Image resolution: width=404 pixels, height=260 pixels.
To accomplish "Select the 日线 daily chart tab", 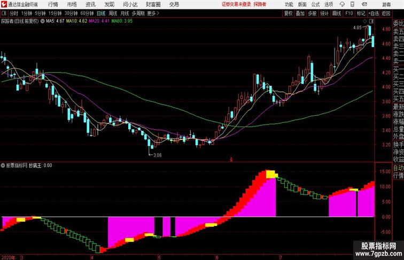I will tap(101, 13).
